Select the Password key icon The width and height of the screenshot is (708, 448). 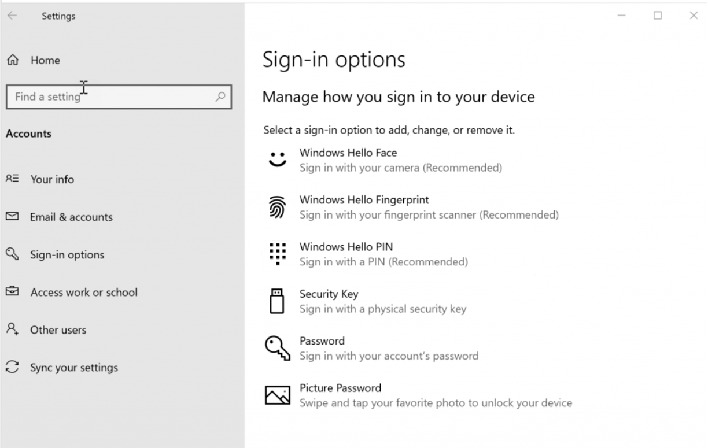click(278, 347)
